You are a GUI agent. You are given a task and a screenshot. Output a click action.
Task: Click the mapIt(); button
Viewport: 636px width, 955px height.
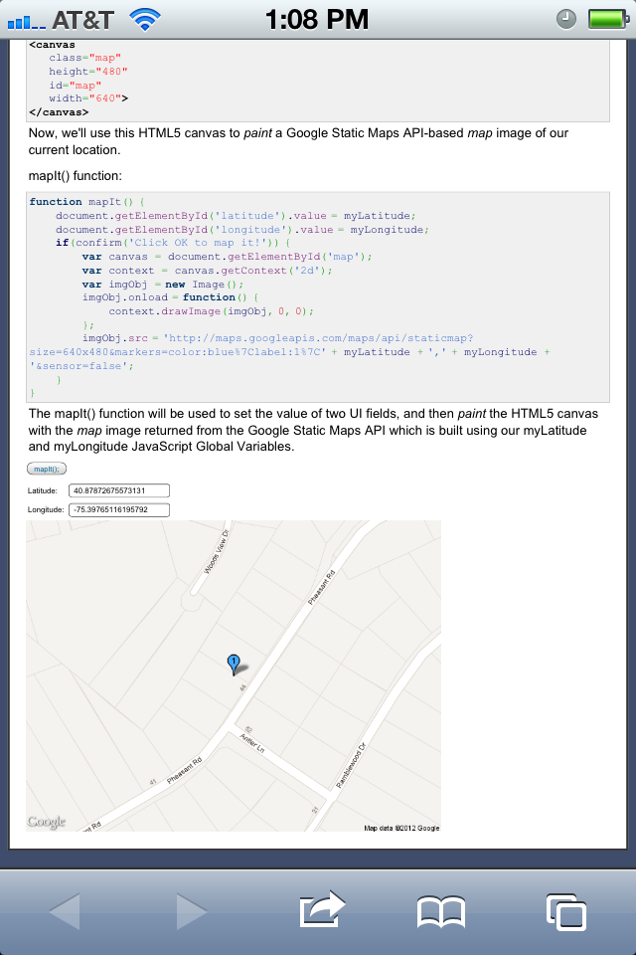click(47, 469)
